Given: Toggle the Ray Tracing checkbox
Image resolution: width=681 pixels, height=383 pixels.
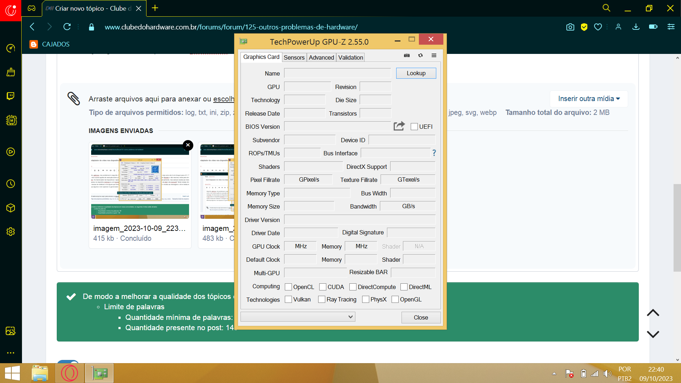Looking at the screenshot, I should (x=322, y=299).
